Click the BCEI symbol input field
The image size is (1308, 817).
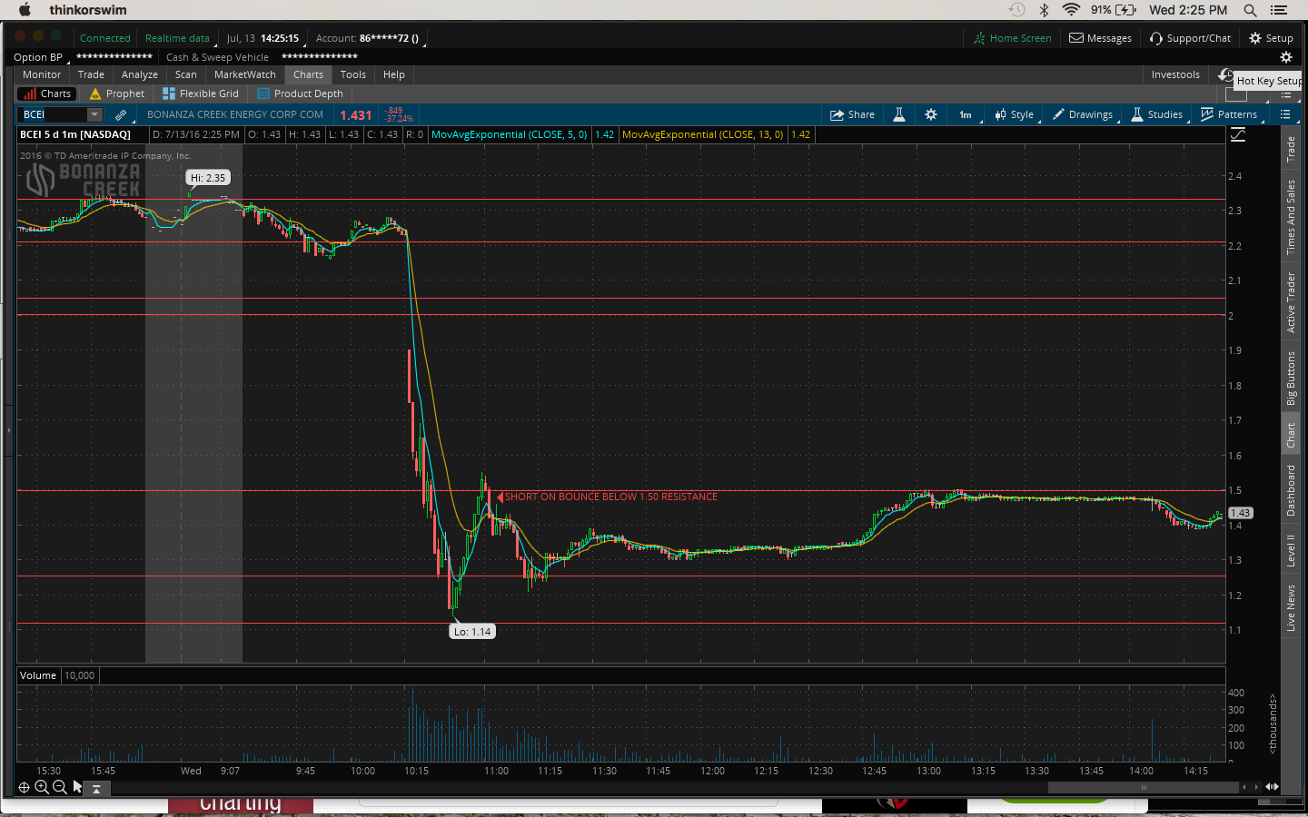coord(53,114)
